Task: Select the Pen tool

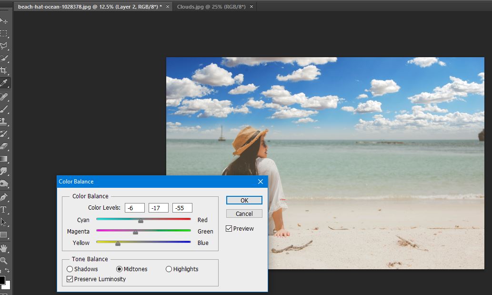Action: click(4, 197)
